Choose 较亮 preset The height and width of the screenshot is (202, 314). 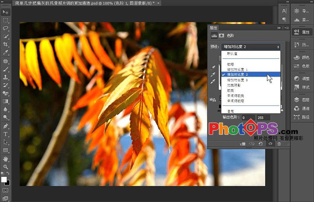pyautogui.click(x=251, y=90)
